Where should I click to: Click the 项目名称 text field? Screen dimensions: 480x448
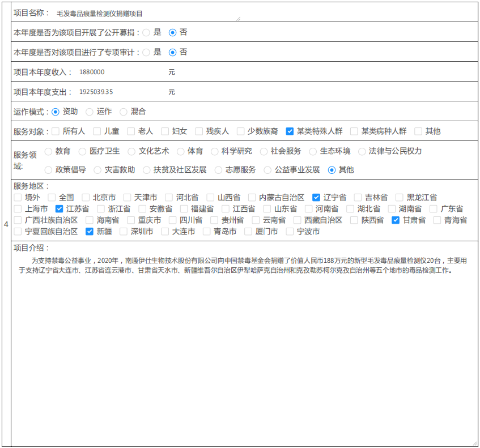pos(146,13)
